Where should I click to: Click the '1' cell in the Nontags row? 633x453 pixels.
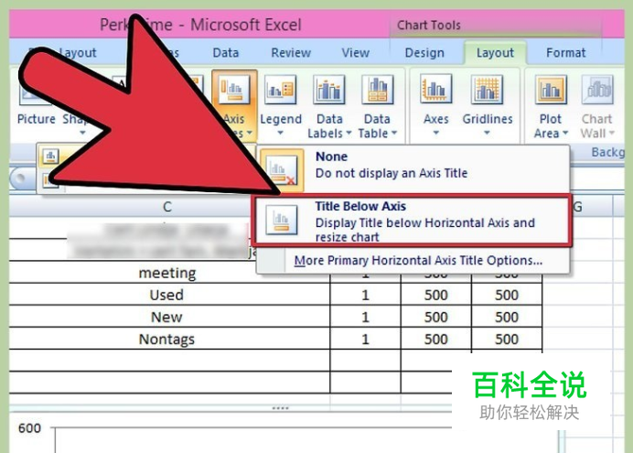point(365,340)
